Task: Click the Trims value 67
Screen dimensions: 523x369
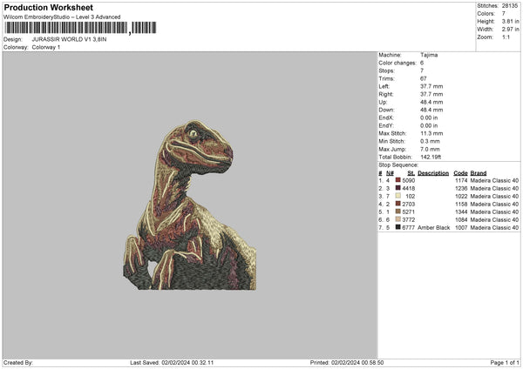Action: [424, 78]
